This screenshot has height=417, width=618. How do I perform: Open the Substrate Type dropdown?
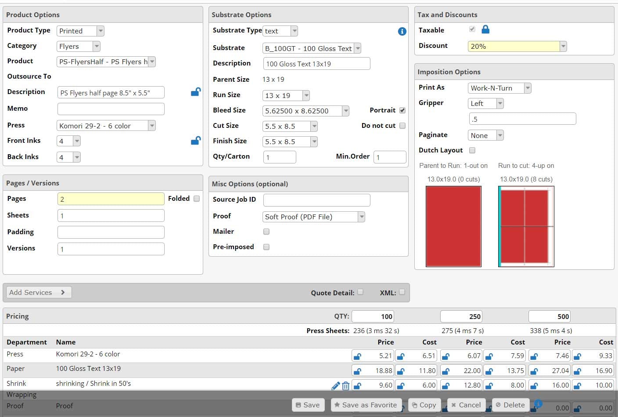click(x=294, y=31)
